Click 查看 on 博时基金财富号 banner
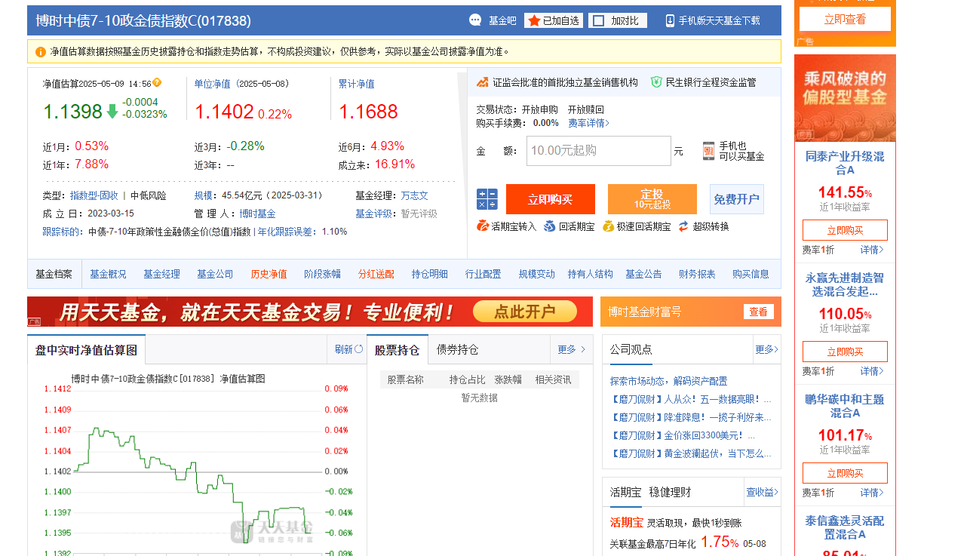 tap(758, 312)
